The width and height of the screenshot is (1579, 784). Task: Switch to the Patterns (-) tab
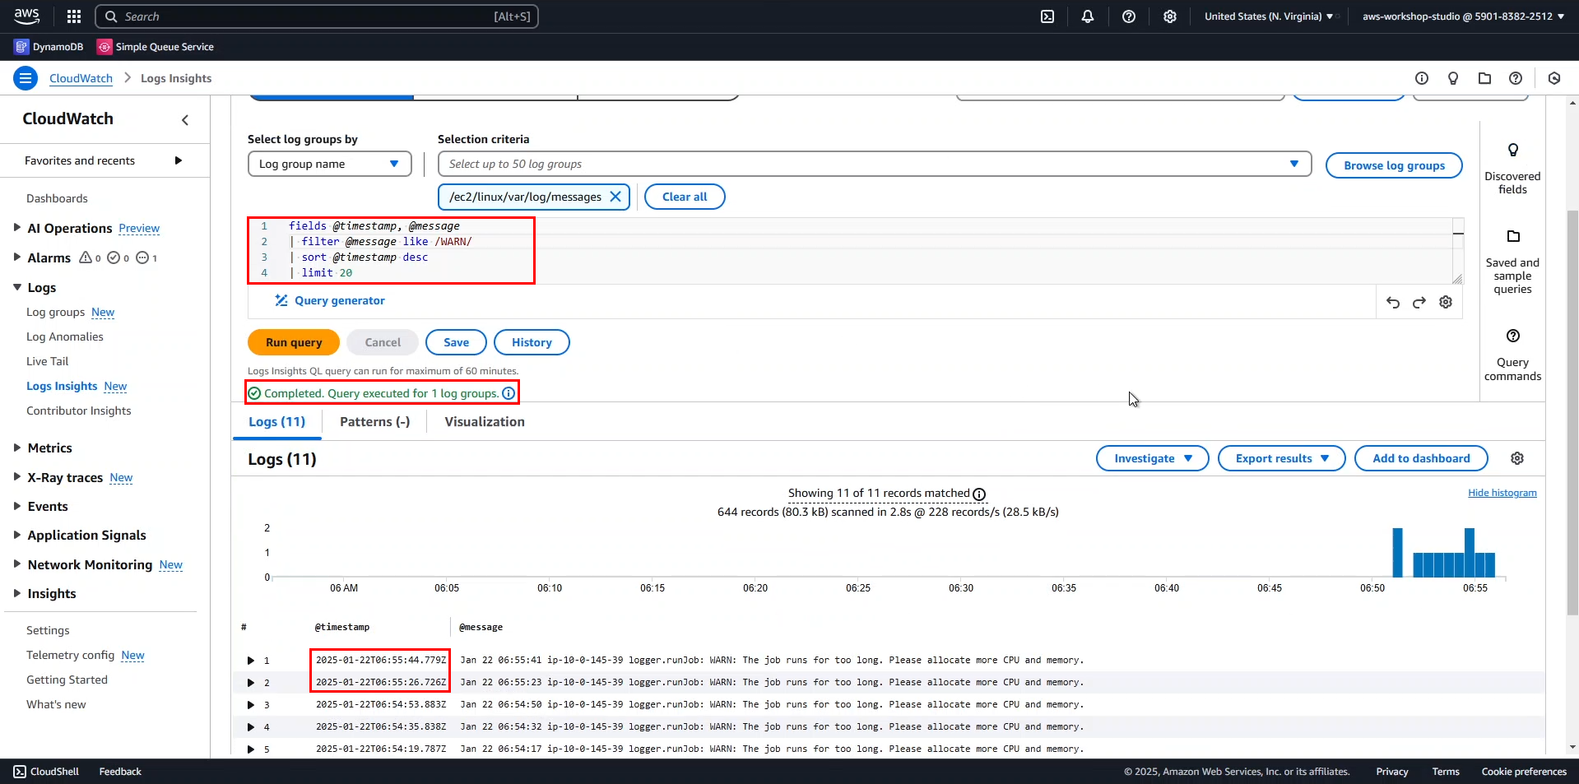[374, 422]
